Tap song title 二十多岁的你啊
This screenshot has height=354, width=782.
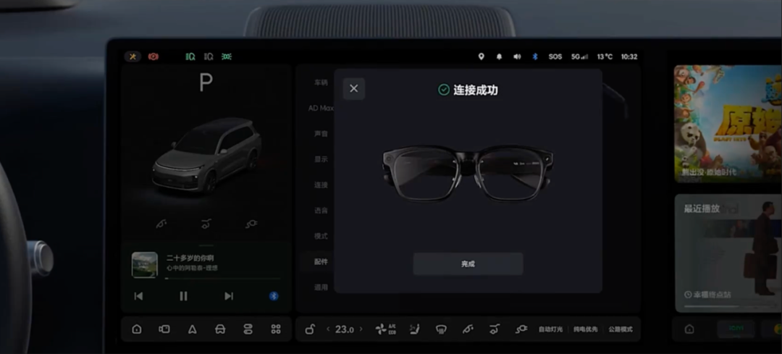tap(190, 258)
